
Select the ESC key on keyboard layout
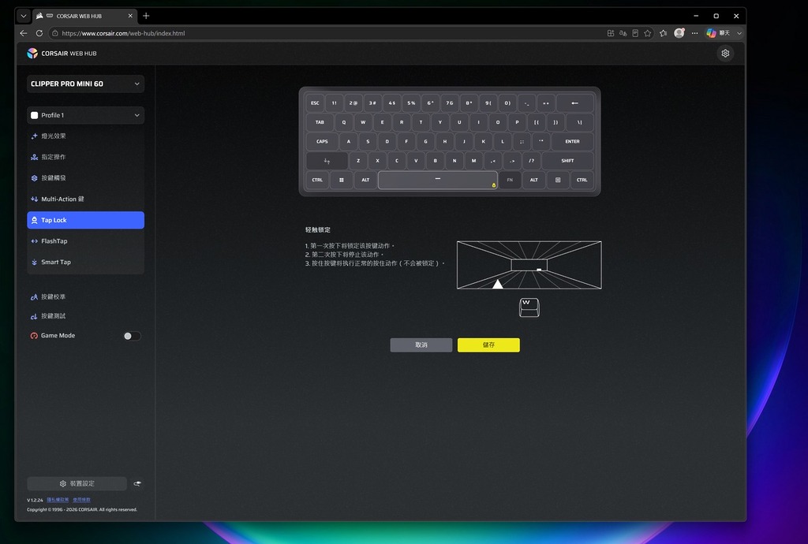click(315, 103)
